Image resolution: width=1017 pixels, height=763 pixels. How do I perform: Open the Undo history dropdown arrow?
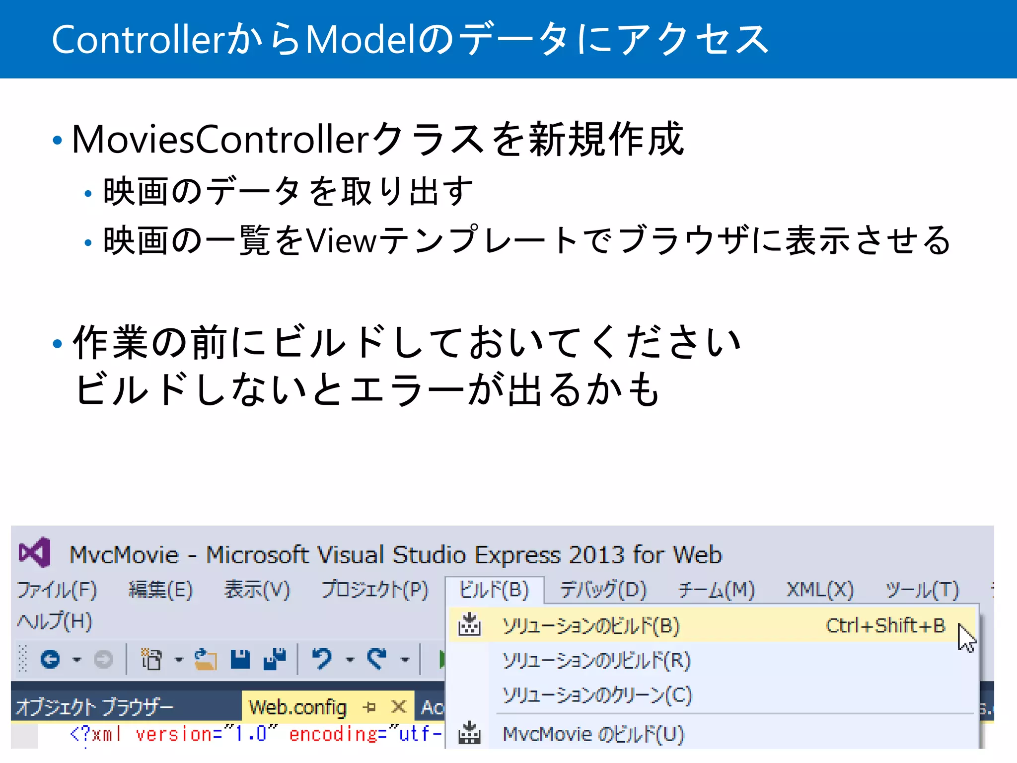(x=350, y=660)
